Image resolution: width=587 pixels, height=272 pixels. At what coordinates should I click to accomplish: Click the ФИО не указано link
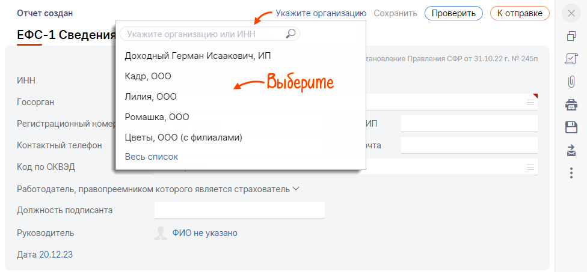coord(204,233)
